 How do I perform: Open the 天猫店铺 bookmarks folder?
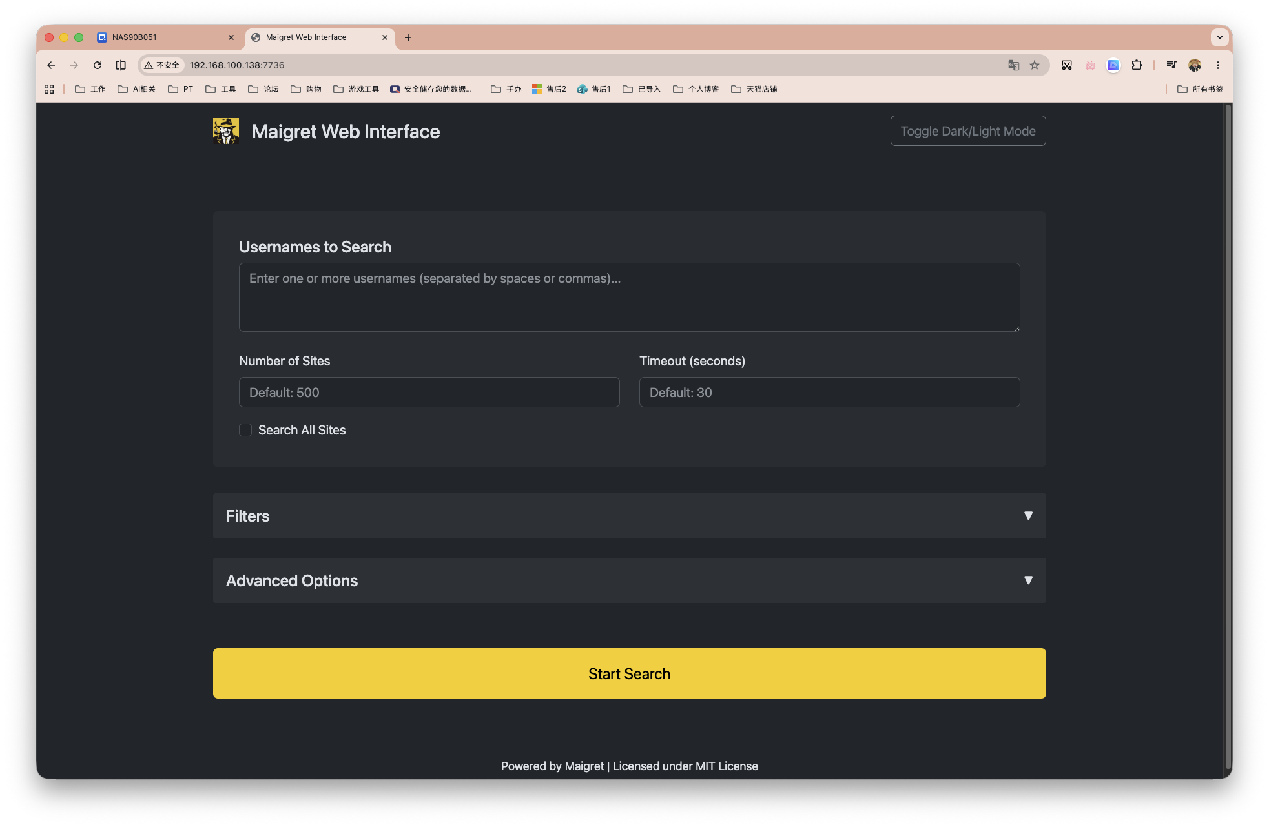(754, 89)
